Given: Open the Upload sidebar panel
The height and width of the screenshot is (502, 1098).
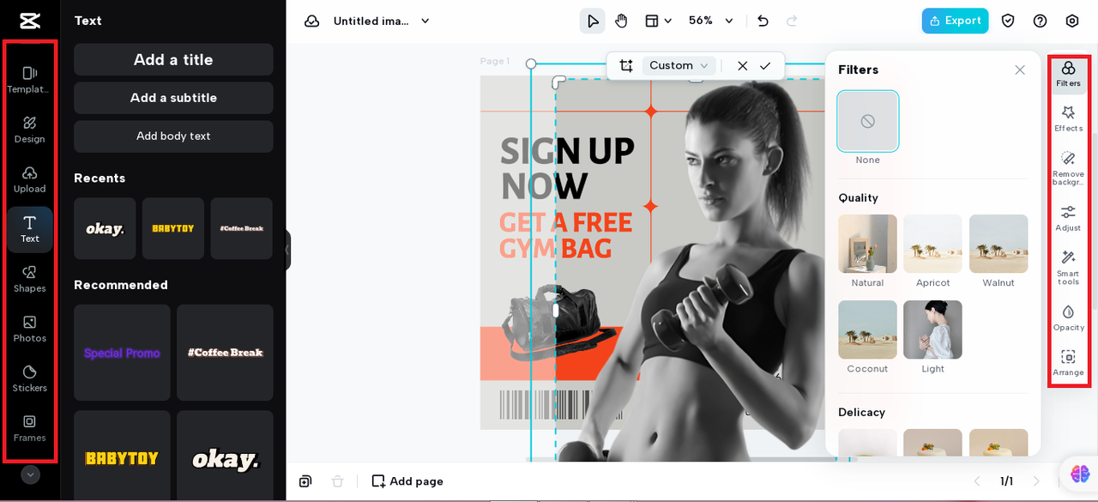Looking at the screenshot, I should [x=29, y=179].
